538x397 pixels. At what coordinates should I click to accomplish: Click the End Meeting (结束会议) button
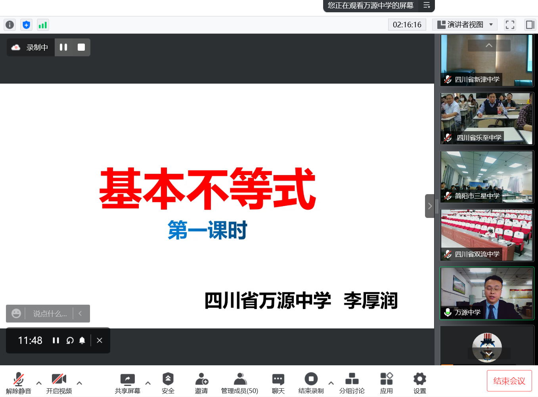509,381
